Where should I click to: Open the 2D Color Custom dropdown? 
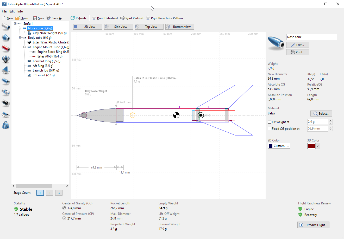[279, 146]
